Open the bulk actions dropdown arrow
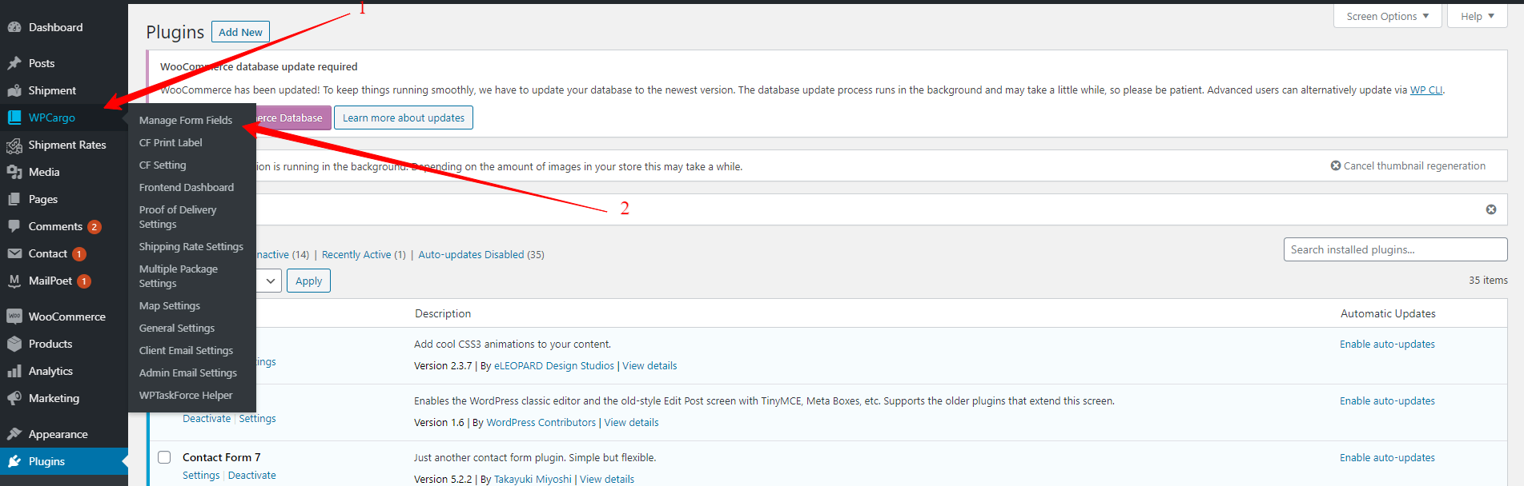The image size is (1524, 486). pos(271,281)
